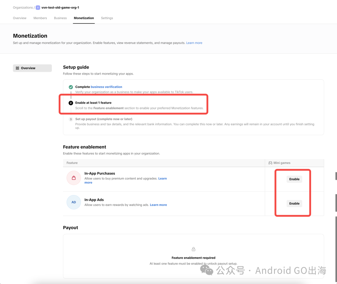
Task: Switch to the Members tab
Action: (x=40, y=18)
